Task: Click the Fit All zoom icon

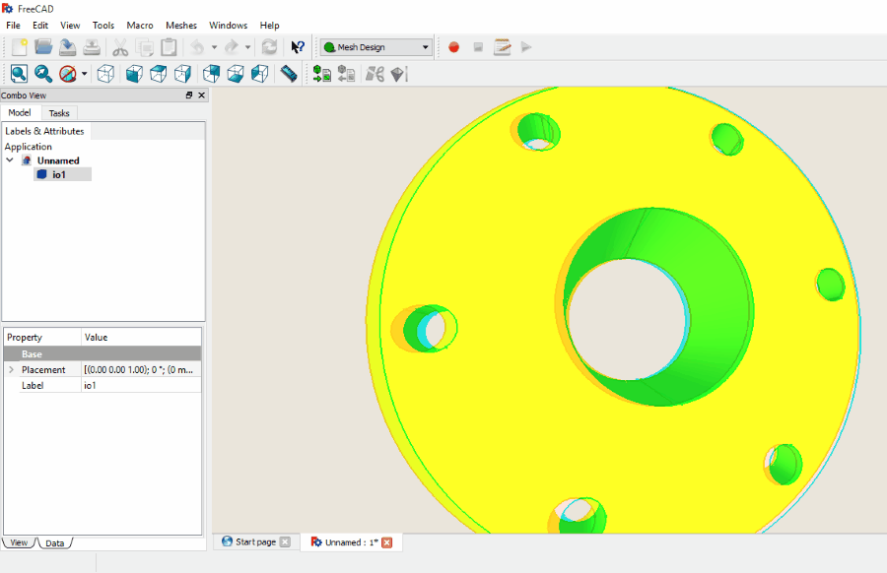Action: coord(20,74)
